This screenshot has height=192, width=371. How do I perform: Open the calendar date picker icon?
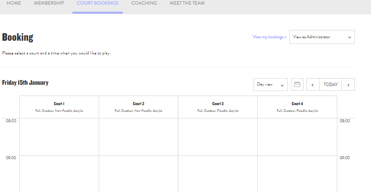point(297,84)
